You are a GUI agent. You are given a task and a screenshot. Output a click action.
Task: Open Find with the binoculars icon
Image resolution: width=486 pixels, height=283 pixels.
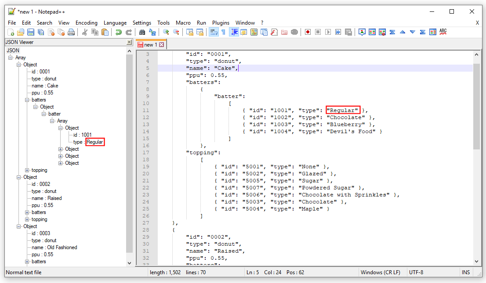[x=142, y=32]
